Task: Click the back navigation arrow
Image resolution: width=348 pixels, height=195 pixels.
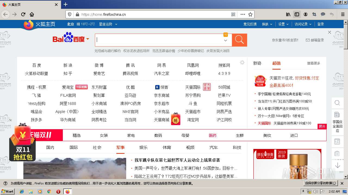Action: point(5,14)
